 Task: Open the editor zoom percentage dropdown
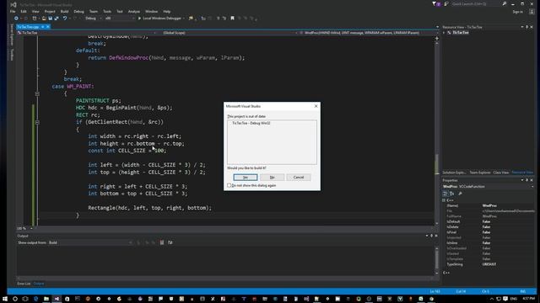point(25,228)
